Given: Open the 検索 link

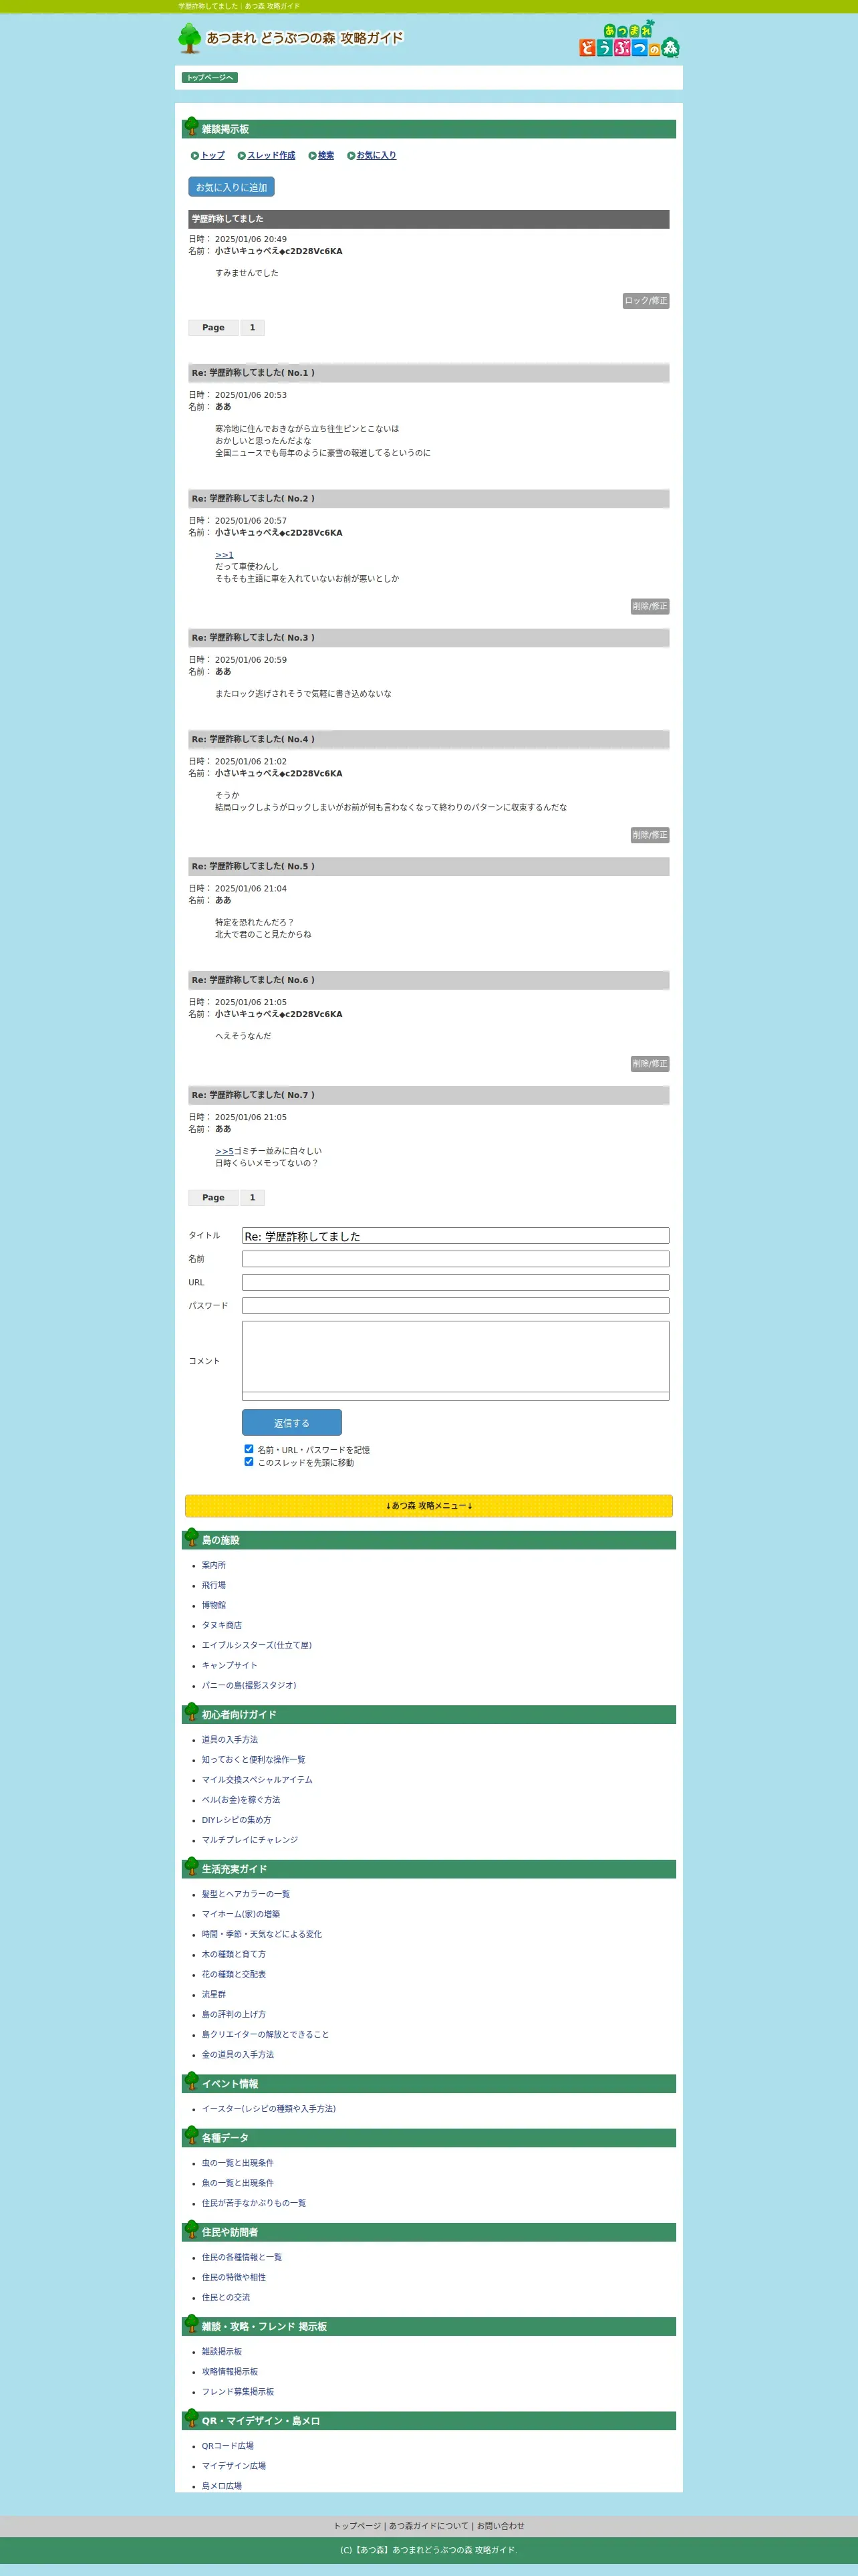Looking at the screenshot, I should point(325,156).
